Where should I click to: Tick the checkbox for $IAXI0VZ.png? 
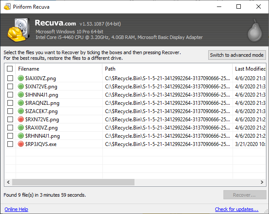click(10, 78)
